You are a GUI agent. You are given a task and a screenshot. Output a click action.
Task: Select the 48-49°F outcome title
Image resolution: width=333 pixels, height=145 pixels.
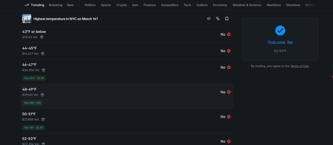[29, 89]
